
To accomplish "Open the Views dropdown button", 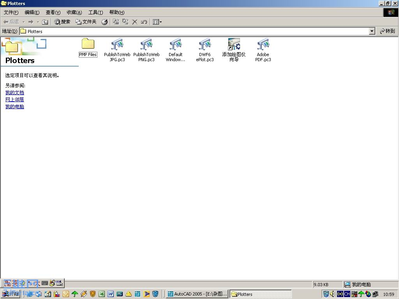I will (x=157, y=22).
